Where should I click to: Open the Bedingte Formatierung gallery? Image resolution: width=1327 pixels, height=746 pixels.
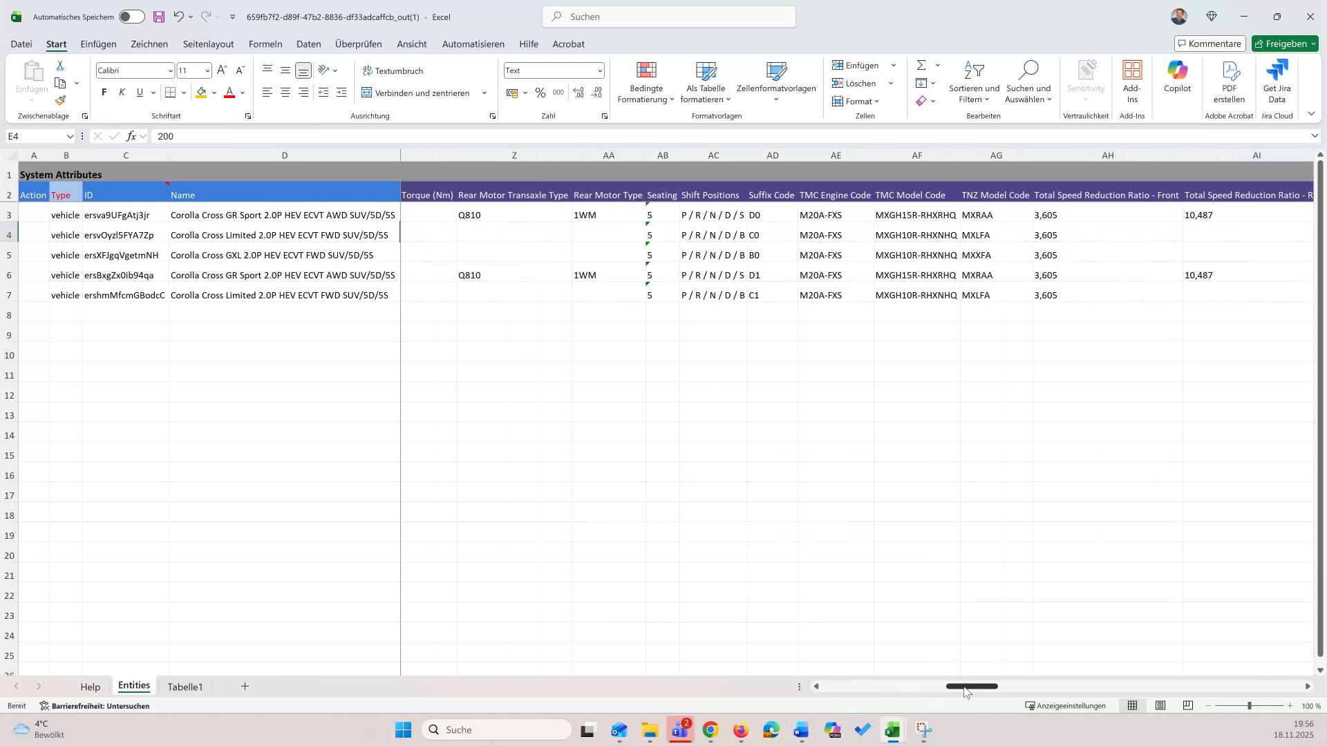646,82
